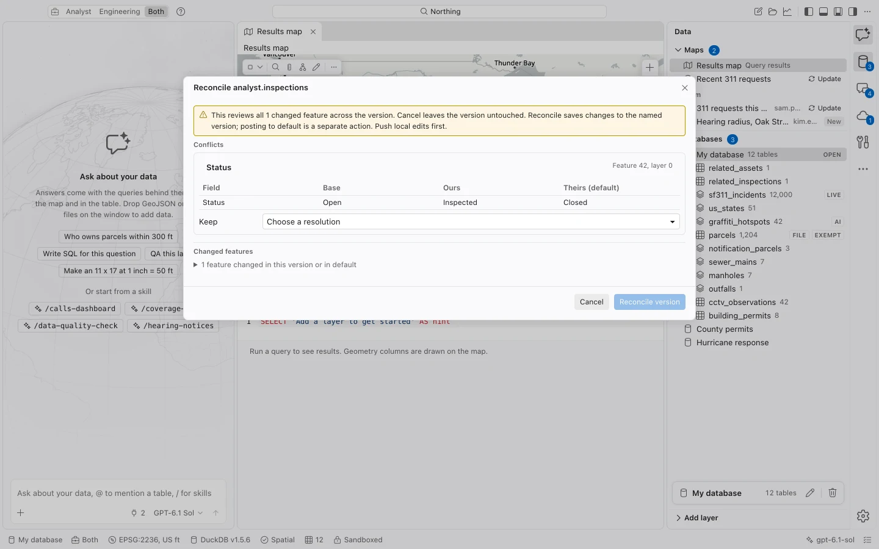This screenshot has width=879, height=549.
Task: Click the attach plus icon in chat input
Action: [21, 513]
